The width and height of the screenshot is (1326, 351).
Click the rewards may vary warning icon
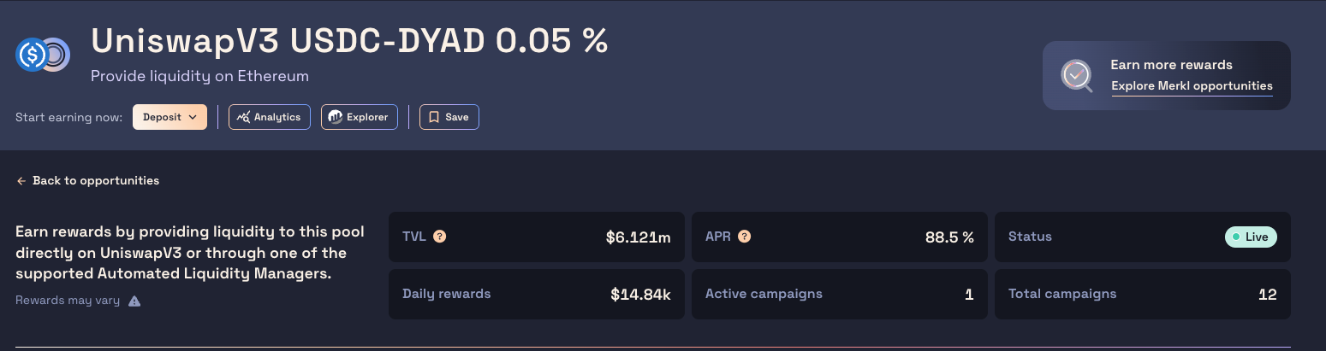point(134,301)
